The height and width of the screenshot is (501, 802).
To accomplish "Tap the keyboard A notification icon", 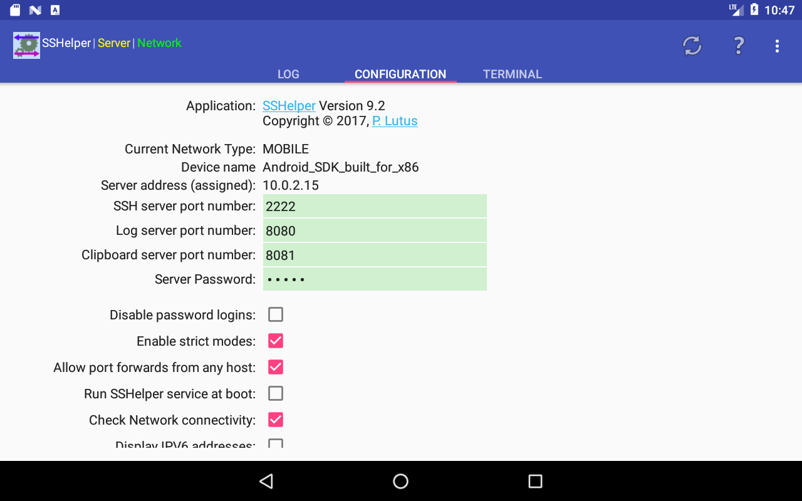I will 55,10.
